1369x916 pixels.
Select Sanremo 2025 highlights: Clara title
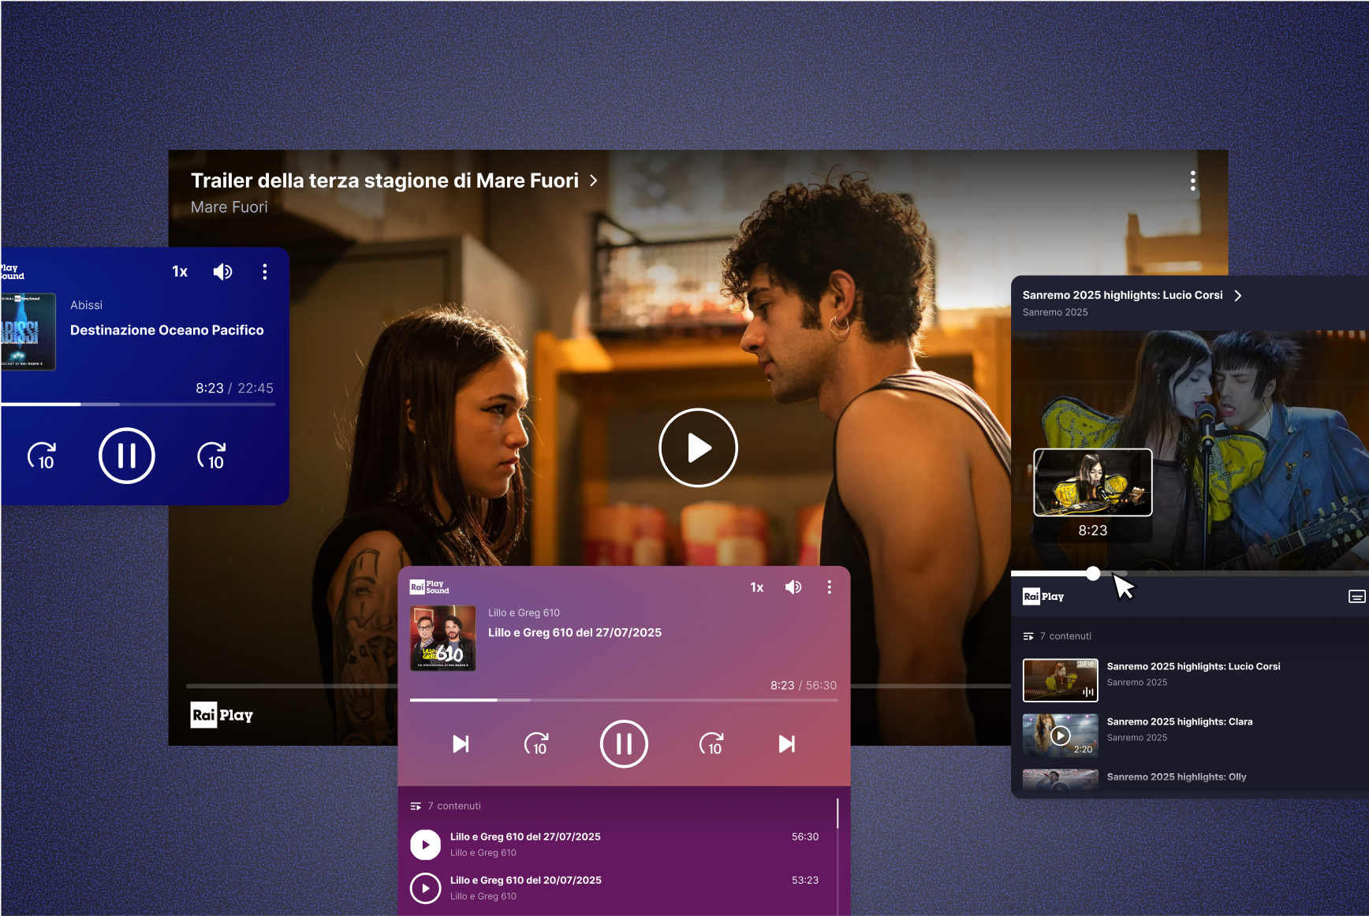tap(1179, 721)
